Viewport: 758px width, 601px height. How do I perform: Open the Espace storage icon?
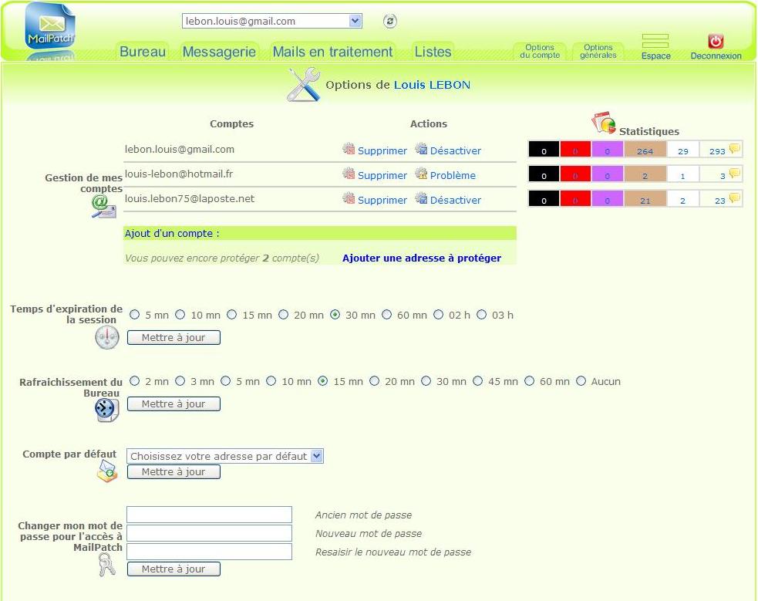[x=655, y=42]
